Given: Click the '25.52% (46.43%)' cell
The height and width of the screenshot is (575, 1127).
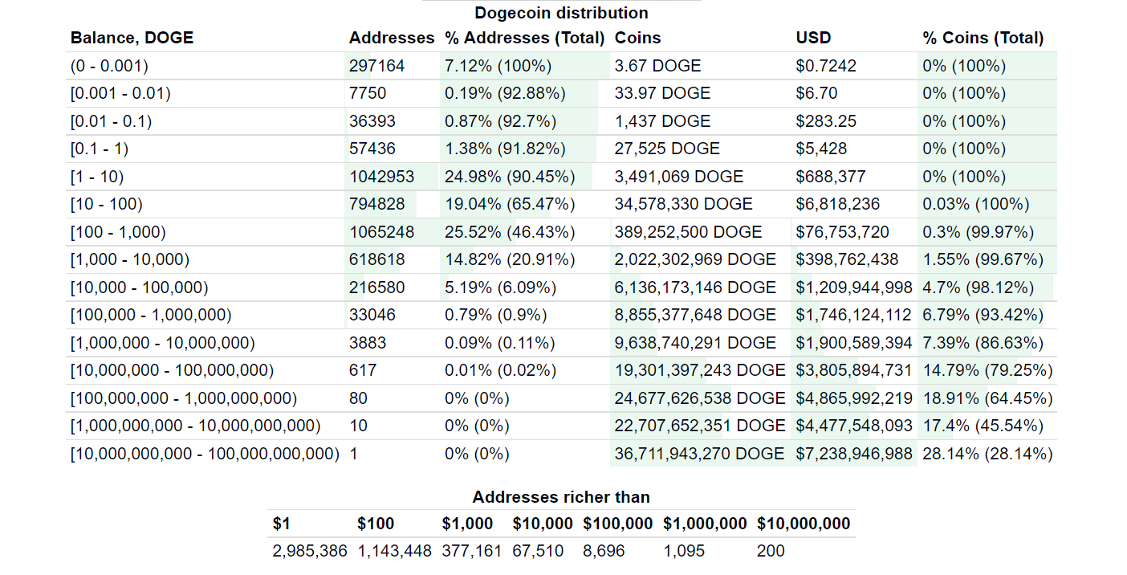Looking at the screenshot, I should coord(510,232).
